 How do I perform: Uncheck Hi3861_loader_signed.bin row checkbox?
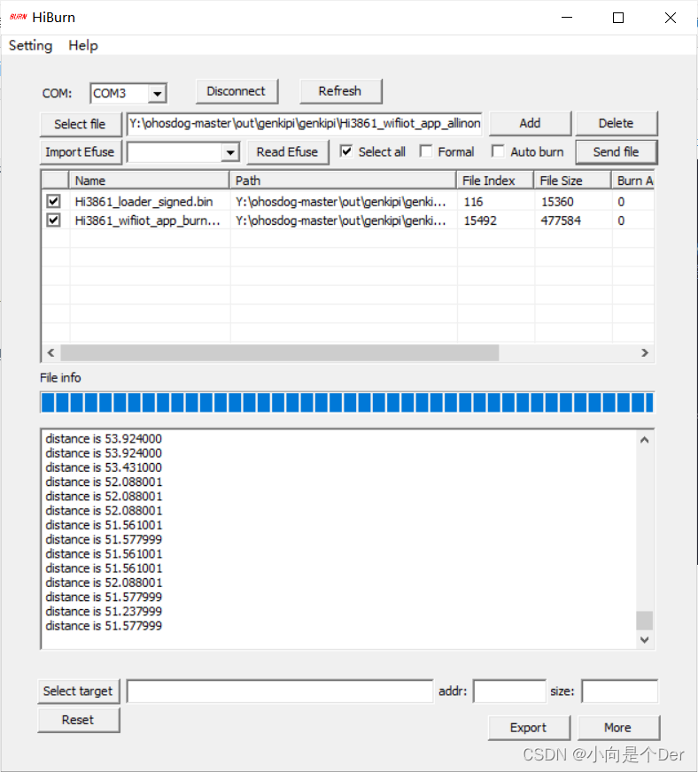tap(54, 202)
